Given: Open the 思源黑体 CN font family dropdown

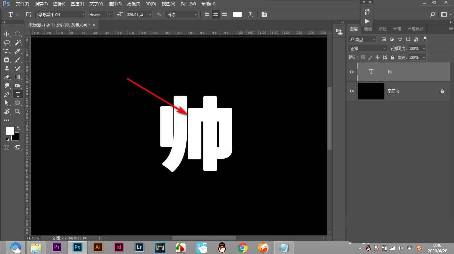Looking at the screenshot, I should pyautogui.click(x=83, y=15).
